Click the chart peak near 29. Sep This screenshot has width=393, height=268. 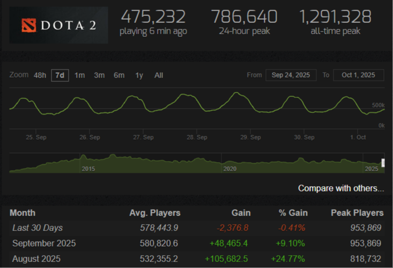236,93
